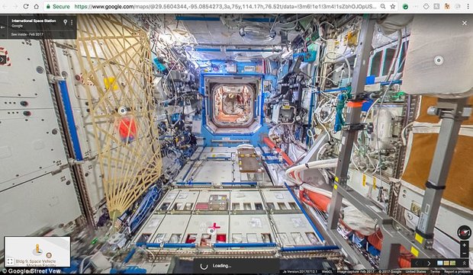
Task: Click the location pin in info card
Action: [x=65, y=22]
